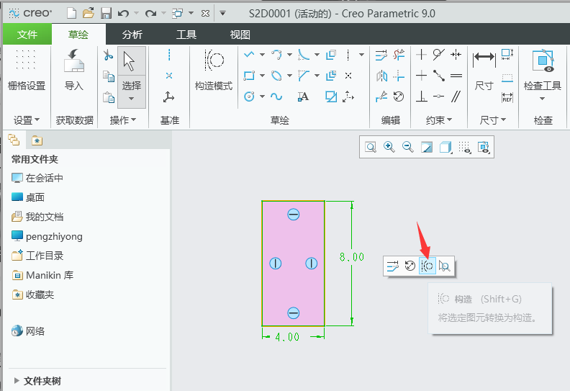Apply the parallel constraint
Screen dimensions: 570x391
(456, 96)
